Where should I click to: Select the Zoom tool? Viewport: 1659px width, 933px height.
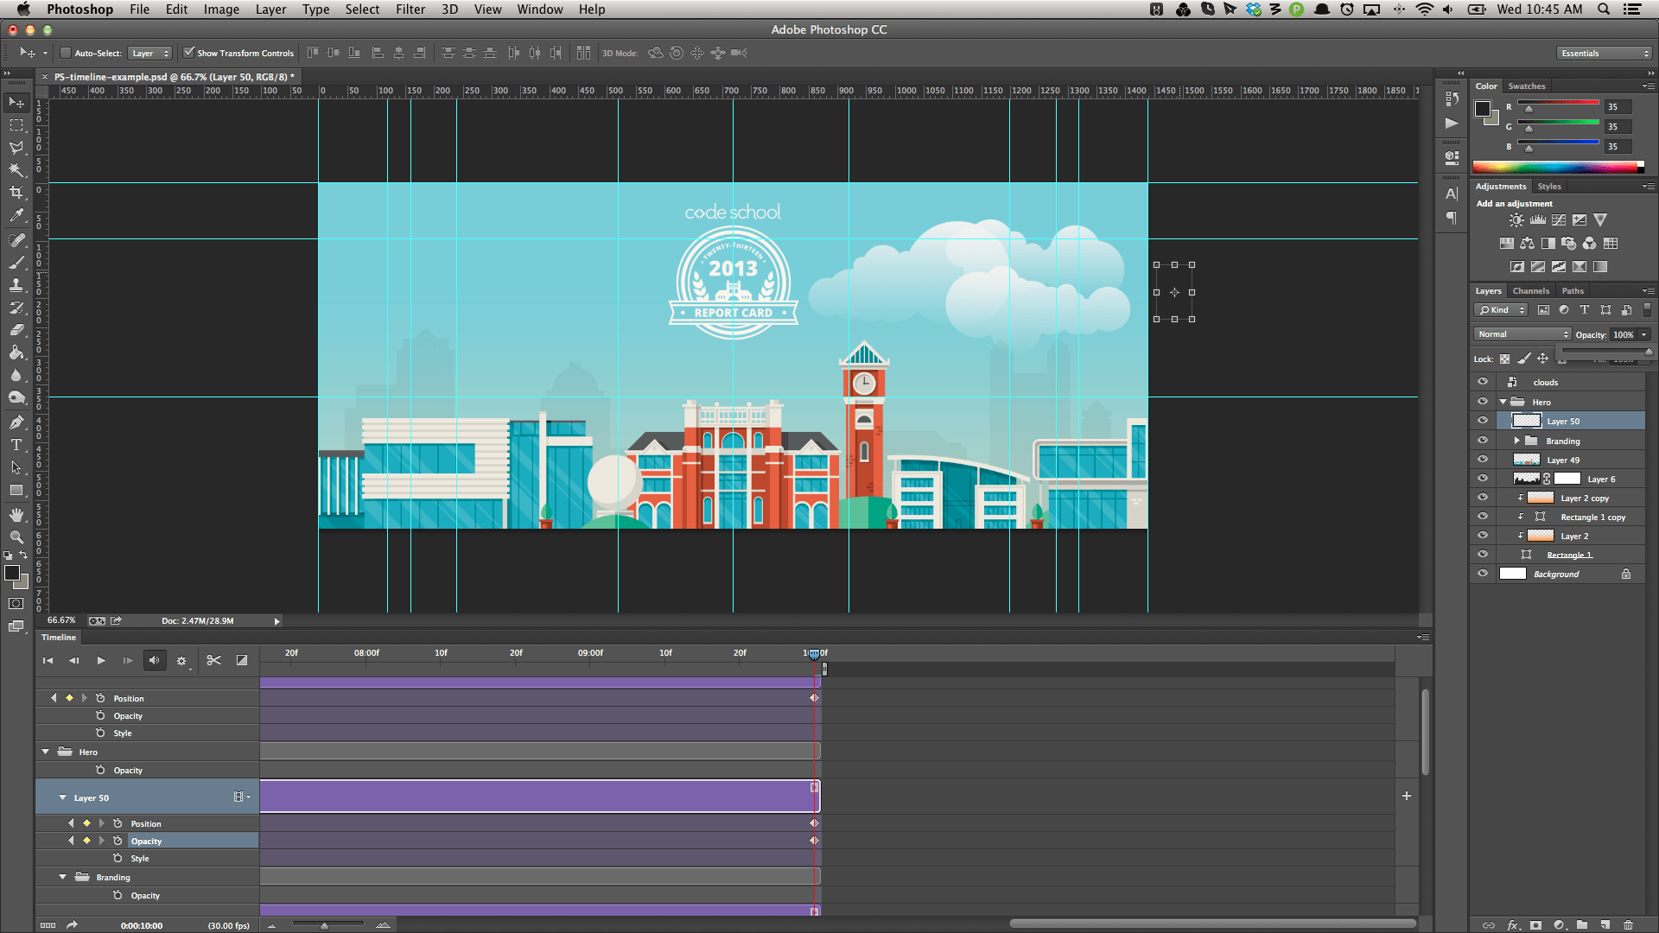[16, 537]
